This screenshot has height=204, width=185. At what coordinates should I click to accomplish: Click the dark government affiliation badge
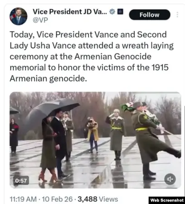click(x=120, y=11)
